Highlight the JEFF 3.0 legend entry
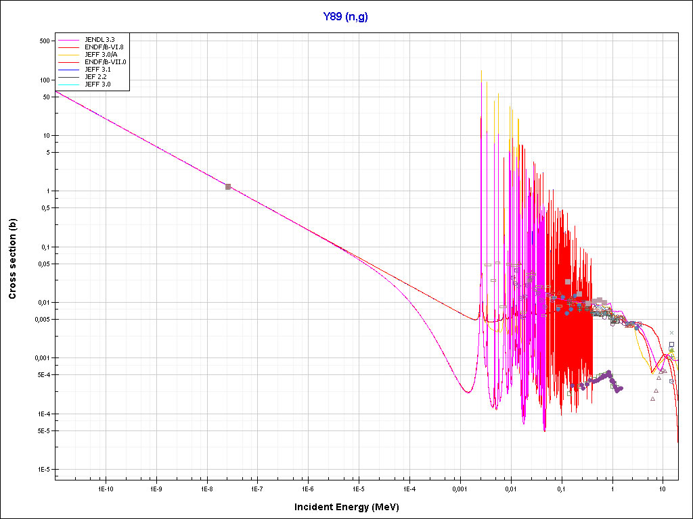The width and height of the screenshot is (693, 519). 97,84
